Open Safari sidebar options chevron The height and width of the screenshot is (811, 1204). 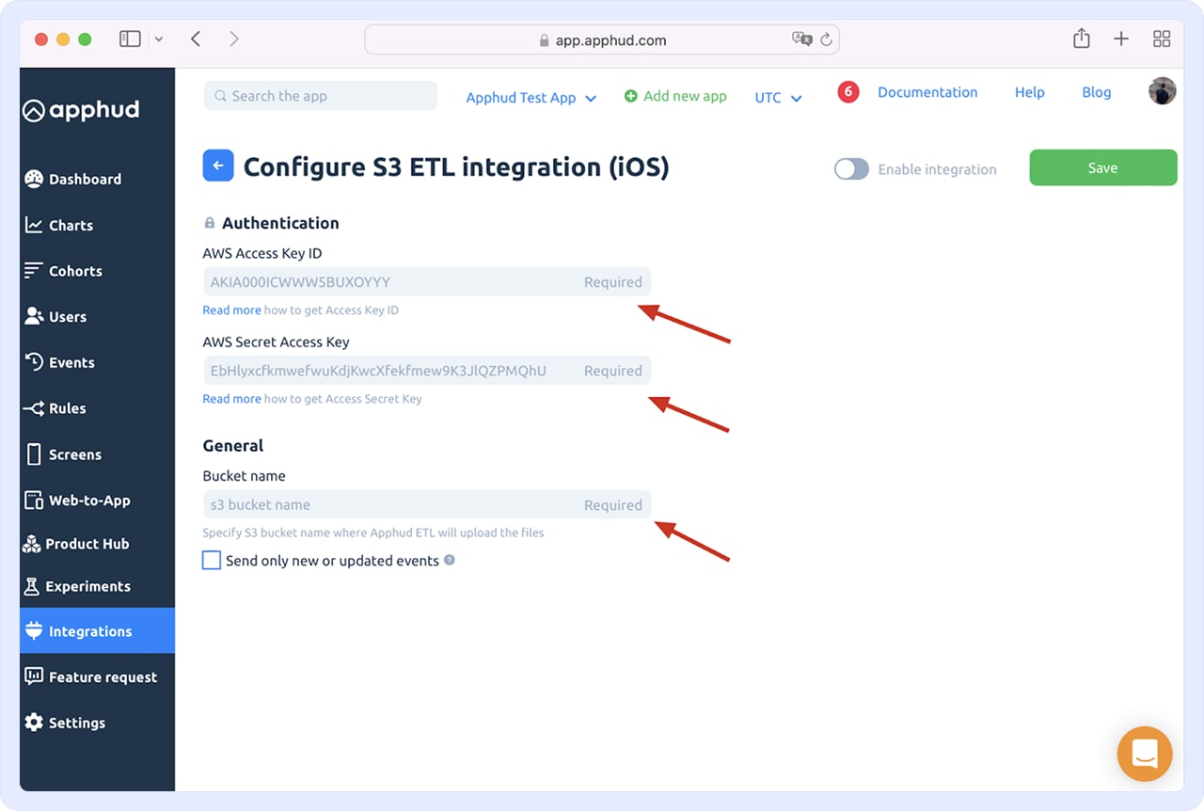tap(158, 40)
